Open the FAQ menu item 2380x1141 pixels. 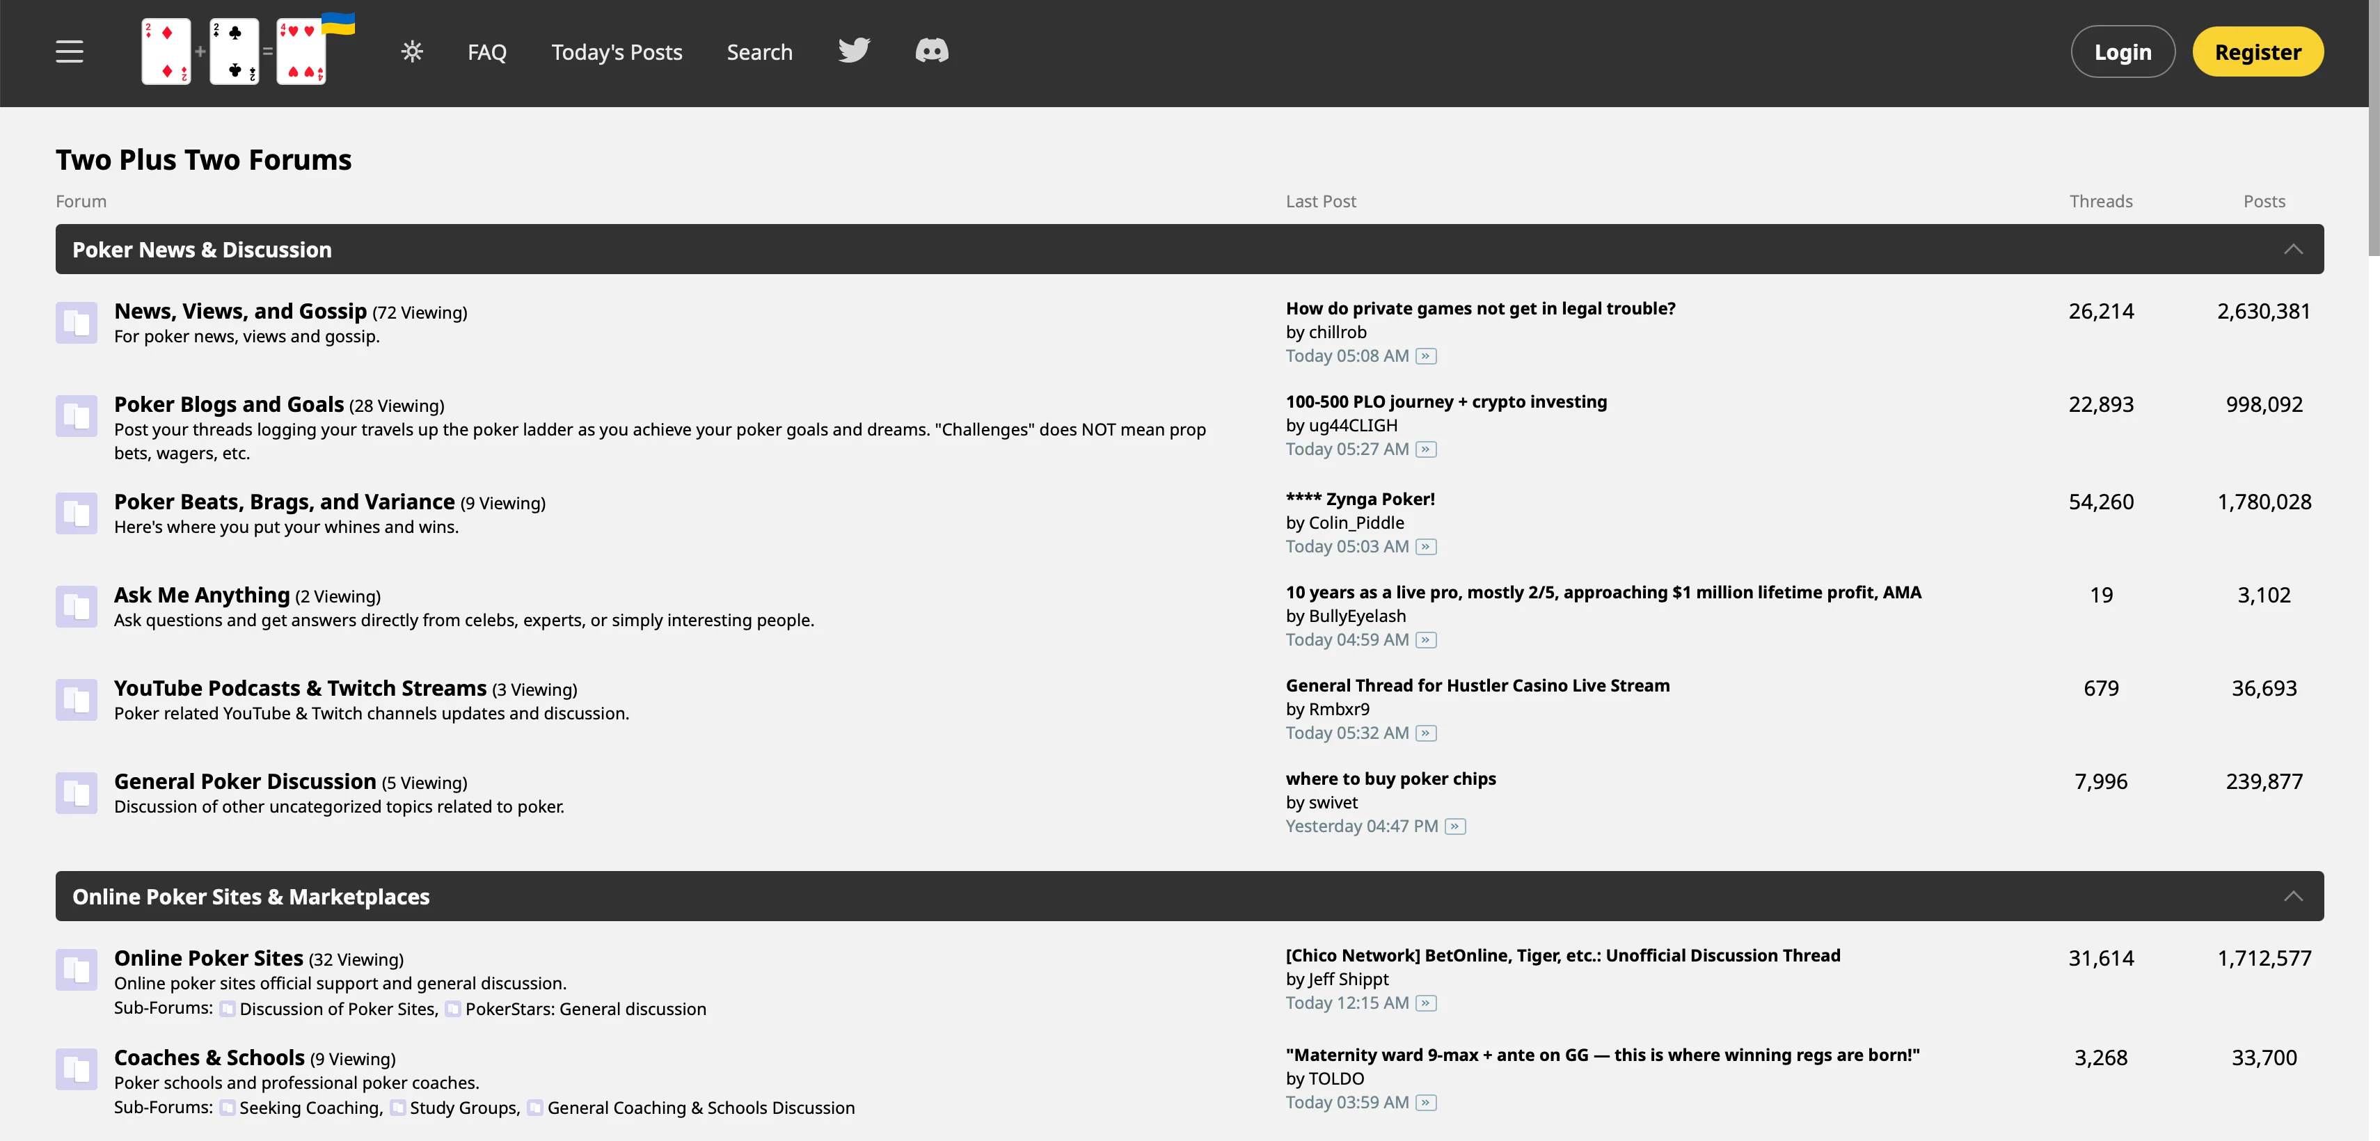(487, 53)
